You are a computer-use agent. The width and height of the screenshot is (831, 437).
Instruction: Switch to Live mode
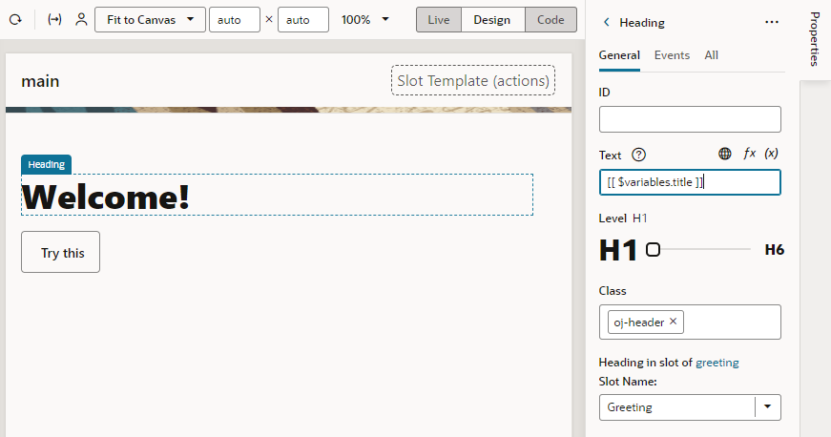pyautogui.click(x=439, y=20)
